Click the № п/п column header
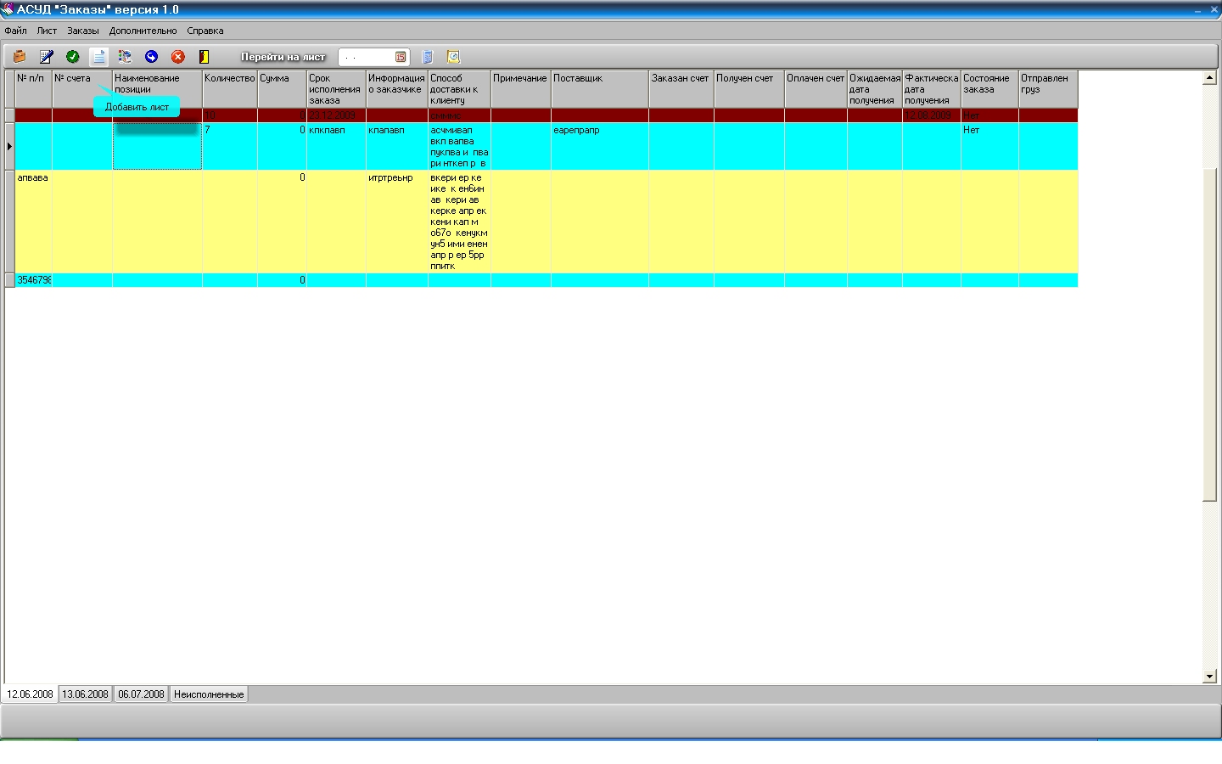Image resolution: width=1222 pixels, height=764 pixels. (33, 89)
